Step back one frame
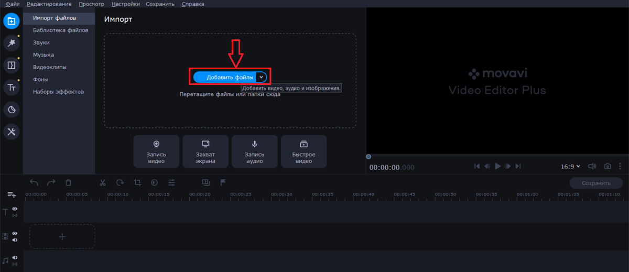This screenshot has height=272, width=629. click(x=487, y=166)
